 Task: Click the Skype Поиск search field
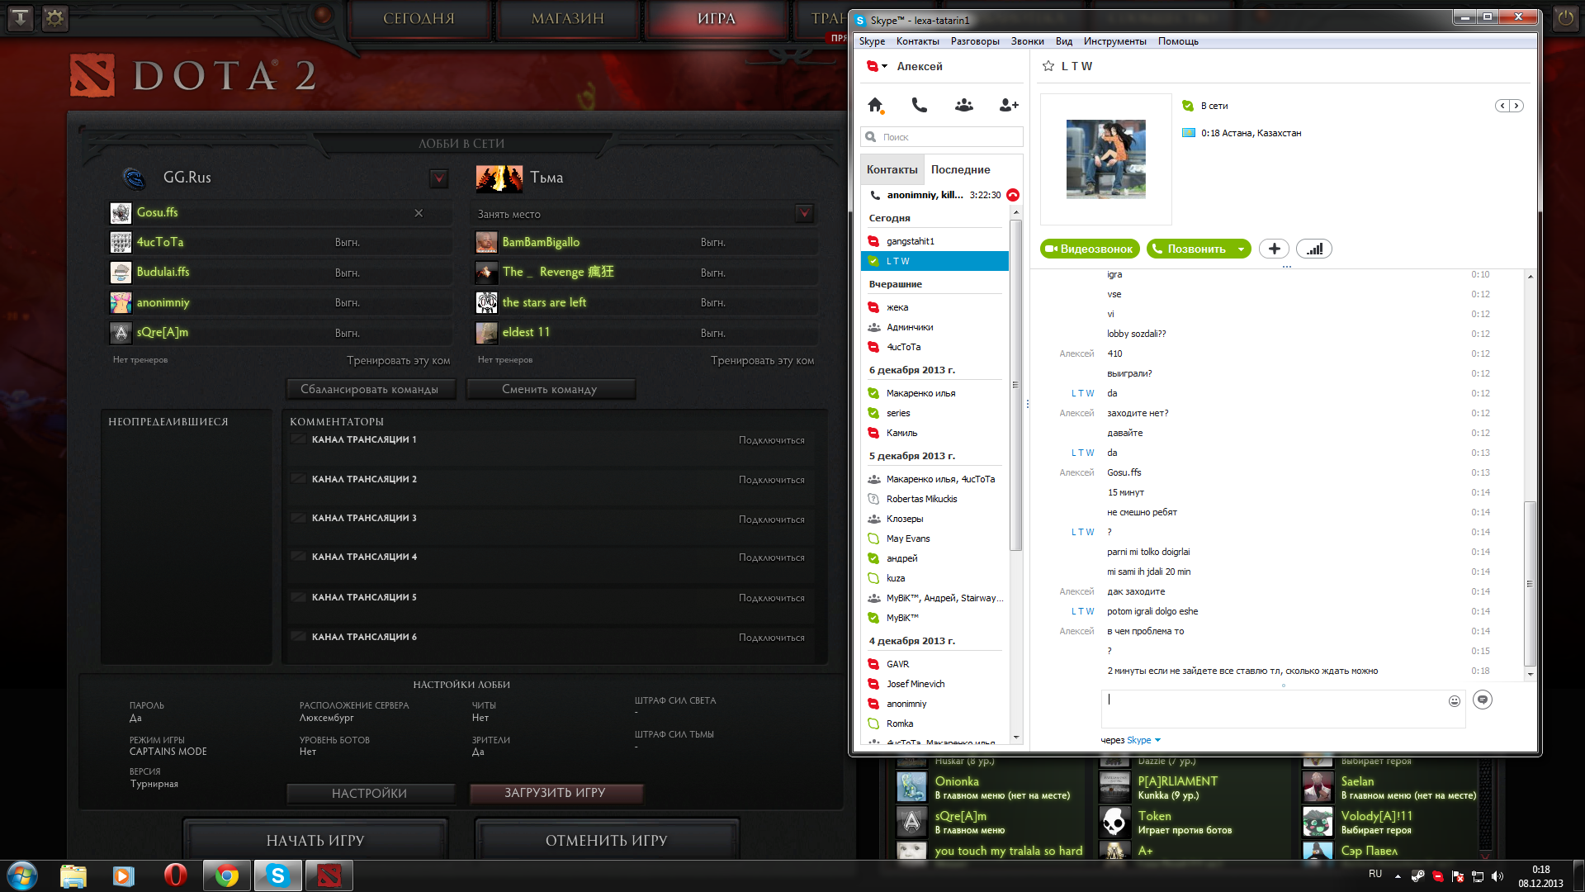pyautogui.click(x=942, y=137)
